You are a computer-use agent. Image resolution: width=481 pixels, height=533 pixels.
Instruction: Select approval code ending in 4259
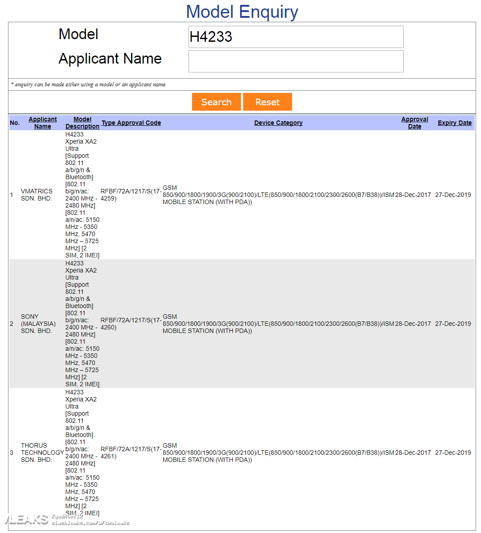131,195
